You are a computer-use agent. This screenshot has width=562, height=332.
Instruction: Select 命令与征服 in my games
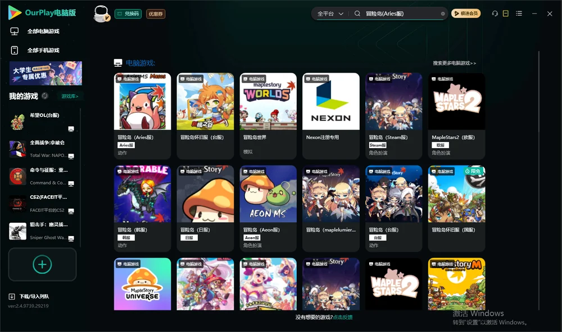pos(42,176)
